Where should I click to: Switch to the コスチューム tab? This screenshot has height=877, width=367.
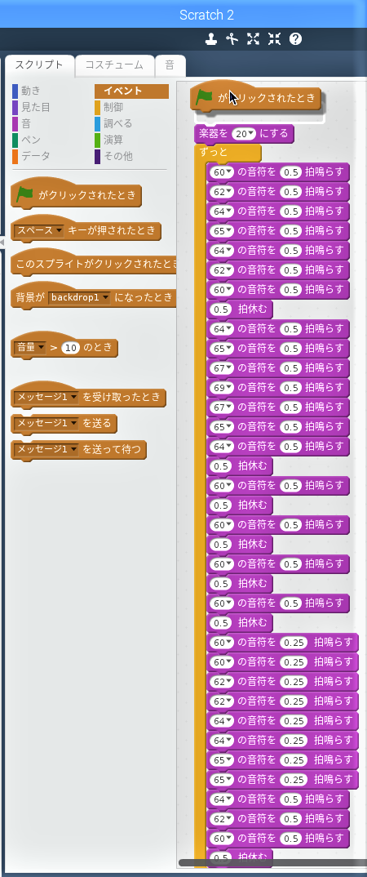coord(114,65)
